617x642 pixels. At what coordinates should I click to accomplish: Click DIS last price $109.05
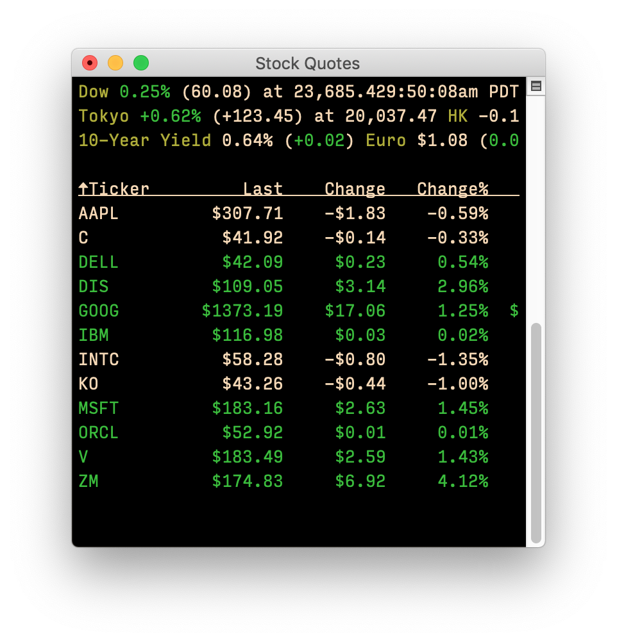pyautogui.click(x=247, y=286)
